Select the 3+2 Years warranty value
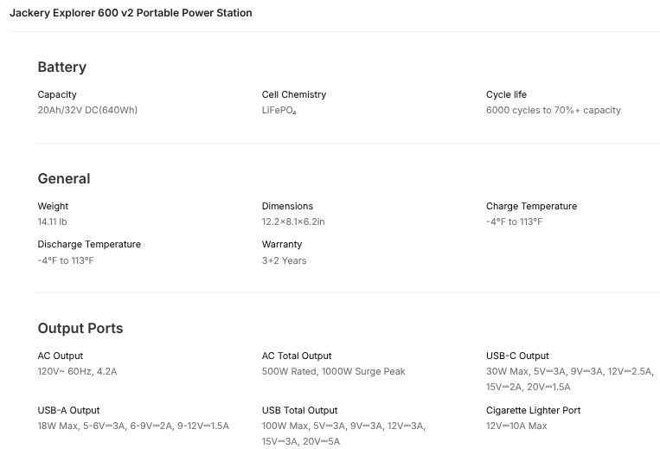Screen dimensions: 660x449 point(284,260)
